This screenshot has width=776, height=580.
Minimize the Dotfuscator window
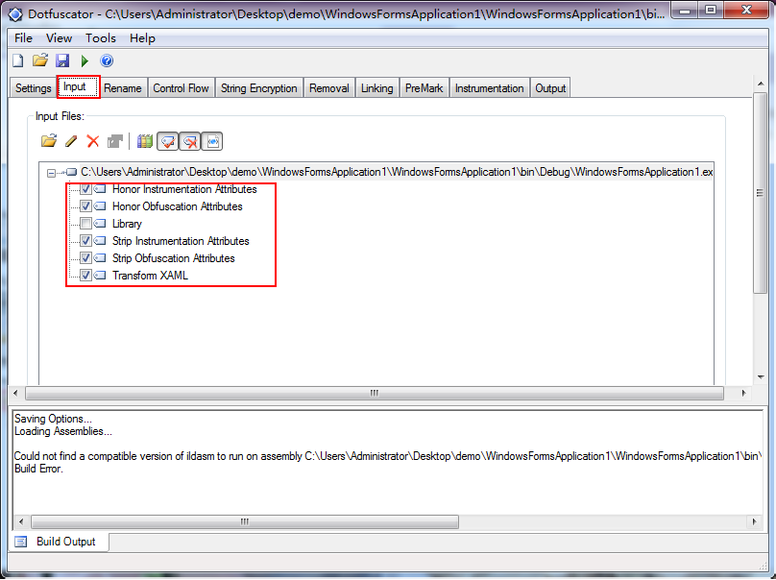pyautogui.click(x=686, y=10)
